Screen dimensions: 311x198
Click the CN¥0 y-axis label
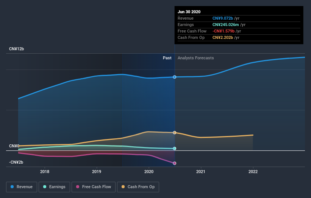pos(14,146)
